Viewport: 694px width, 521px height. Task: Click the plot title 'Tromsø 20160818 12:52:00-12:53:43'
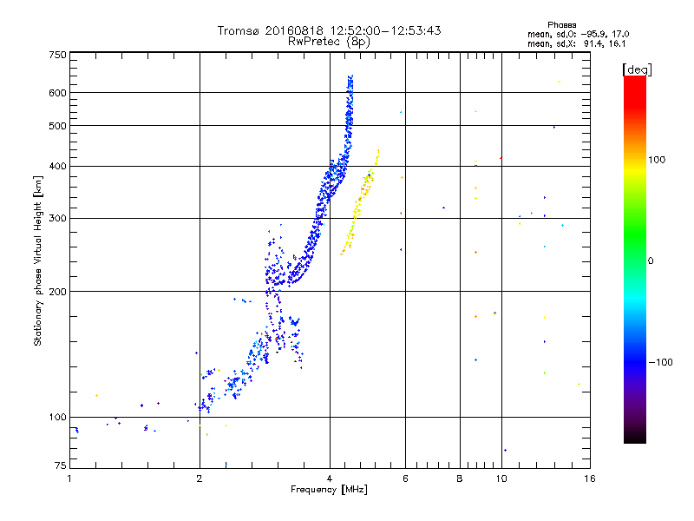point(329,30)
